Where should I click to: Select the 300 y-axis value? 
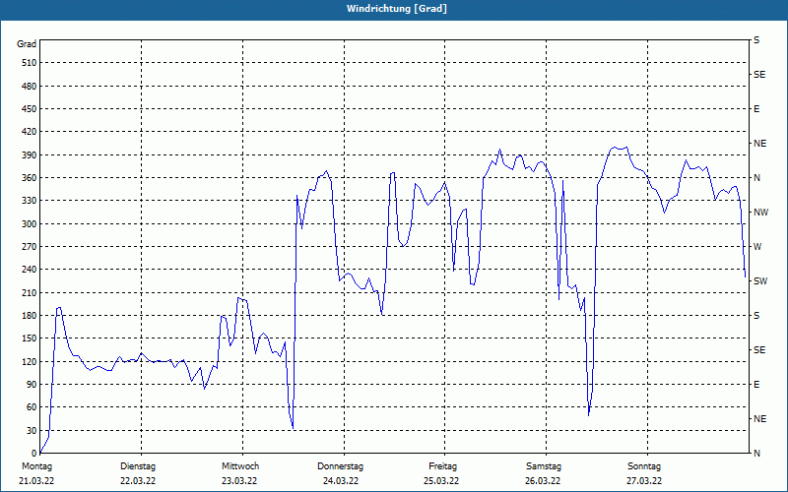(x=29, y=223)
